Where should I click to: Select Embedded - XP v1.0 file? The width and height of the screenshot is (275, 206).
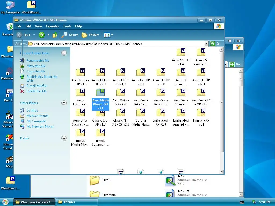pos(161,117)
